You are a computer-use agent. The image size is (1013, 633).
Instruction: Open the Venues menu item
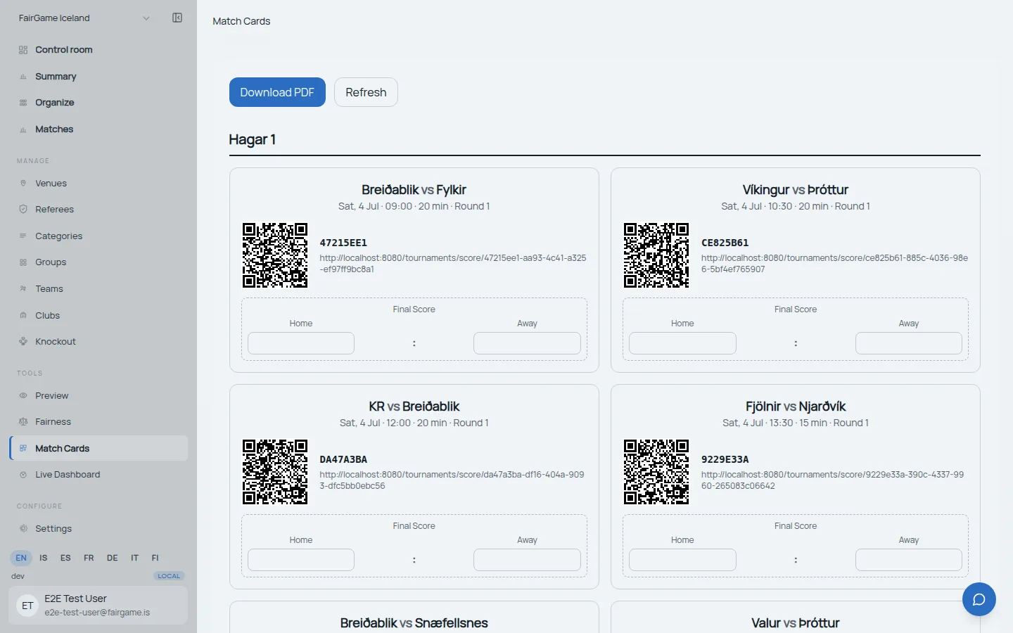coord(98,183)
